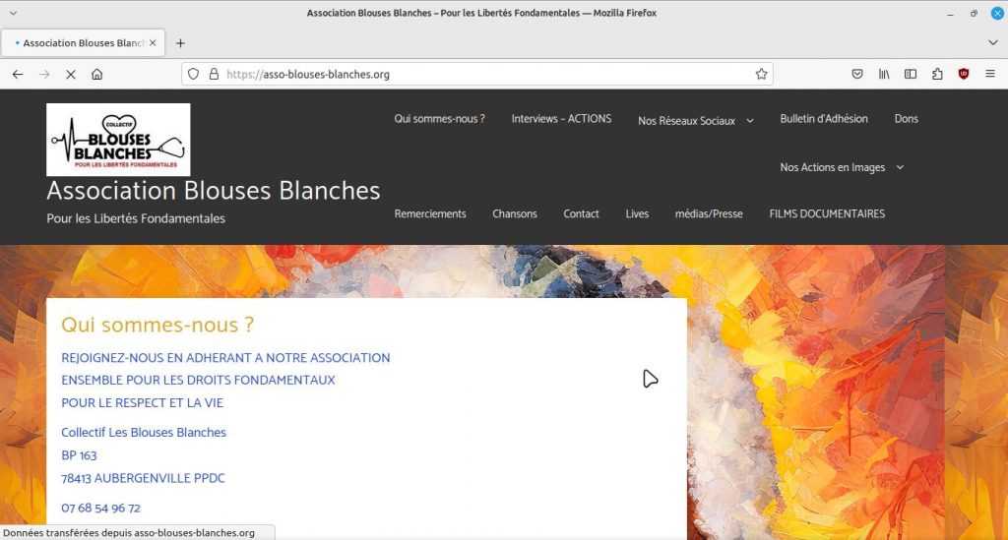Show the Firefox Library panel

(884, 74)
